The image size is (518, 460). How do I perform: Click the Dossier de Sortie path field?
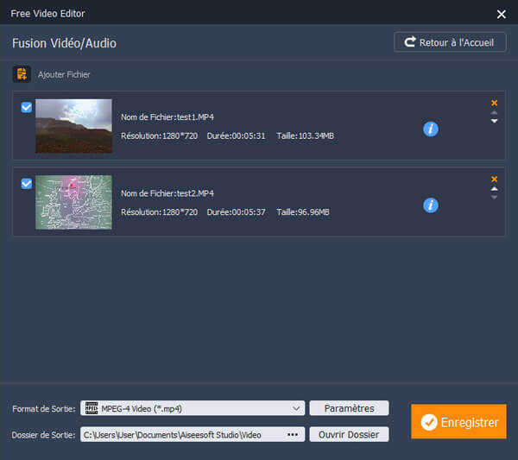pos(181,434)
